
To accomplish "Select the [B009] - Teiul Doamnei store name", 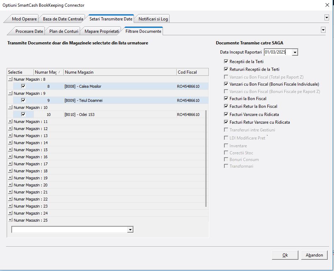I will point(83,100).
